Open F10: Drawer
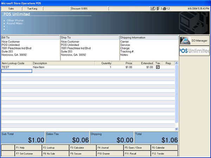The image size is (211, 158). point(110,153)
